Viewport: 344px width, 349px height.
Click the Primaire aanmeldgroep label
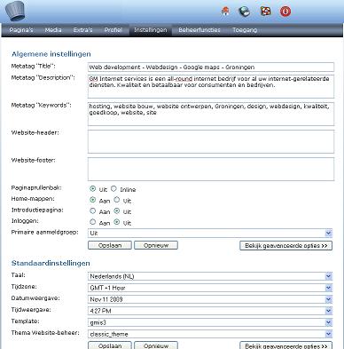(45, 233)
